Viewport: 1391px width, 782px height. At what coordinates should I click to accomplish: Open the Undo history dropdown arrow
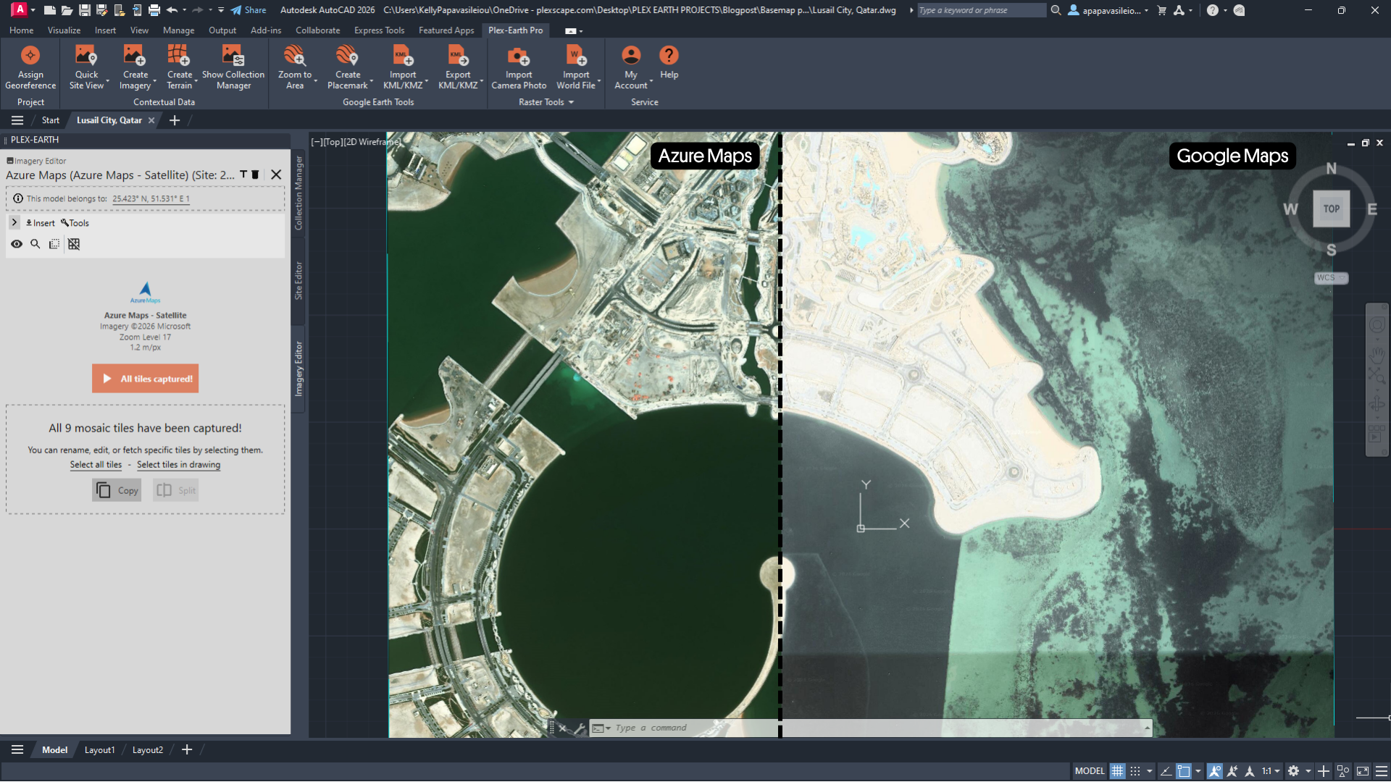184,10
